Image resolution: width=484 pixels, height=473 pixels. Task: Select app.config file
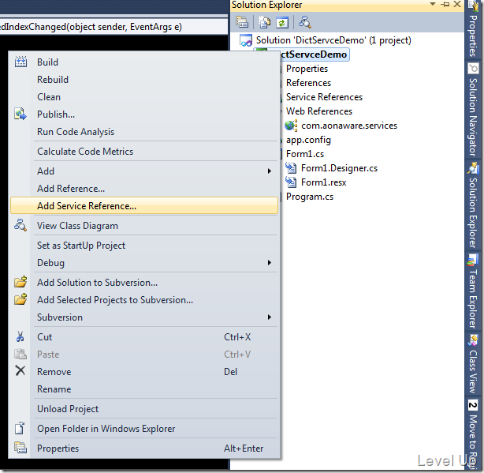308,140
